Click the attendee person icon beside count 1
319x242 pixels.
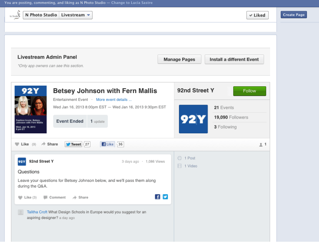[261, 145]
